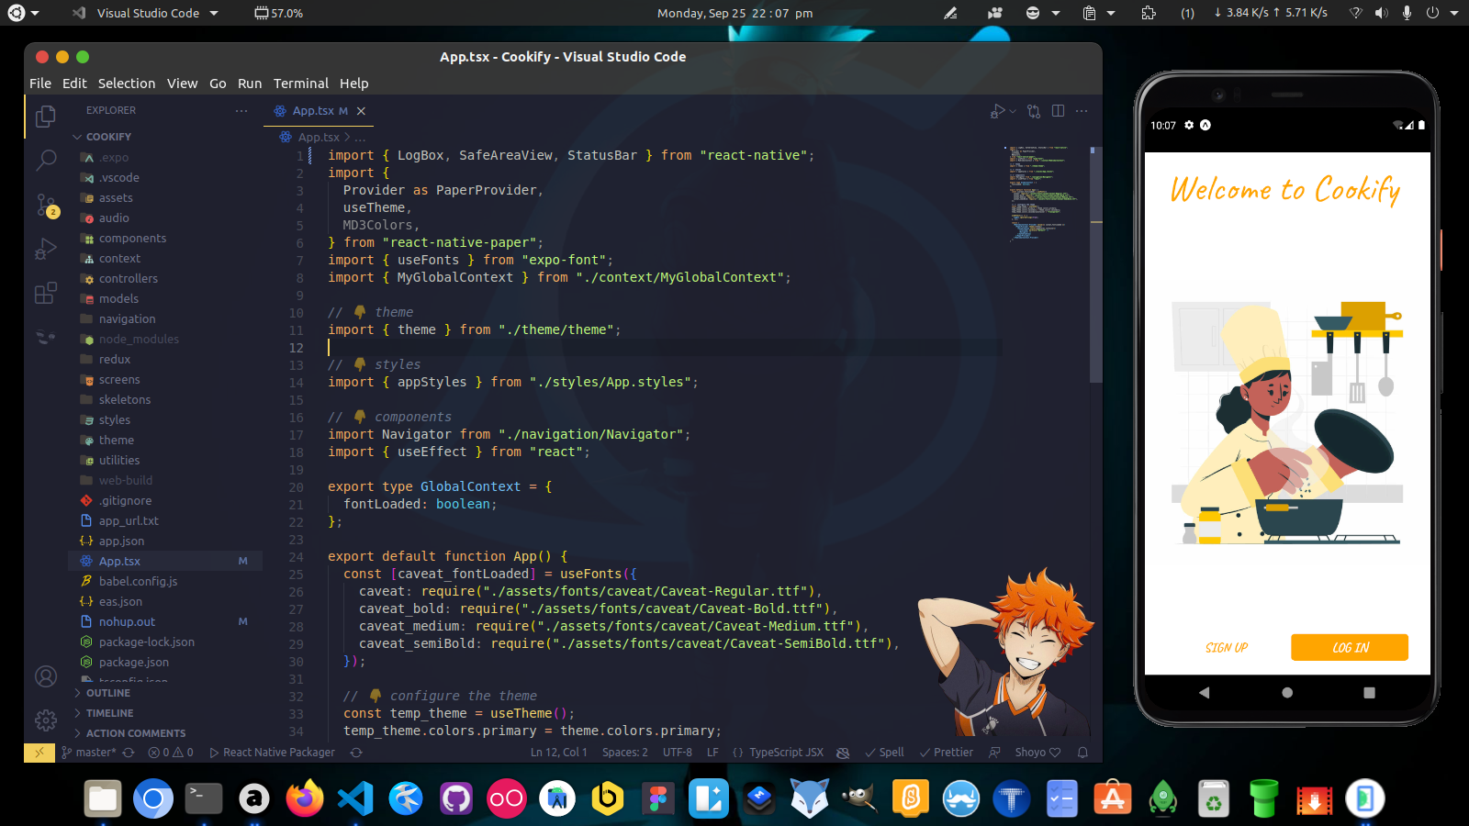Screen dimensions: 1469x826
Task: Open editor More Actions ellipsis
Action: pyautogui.click(x=1082, y=111)
